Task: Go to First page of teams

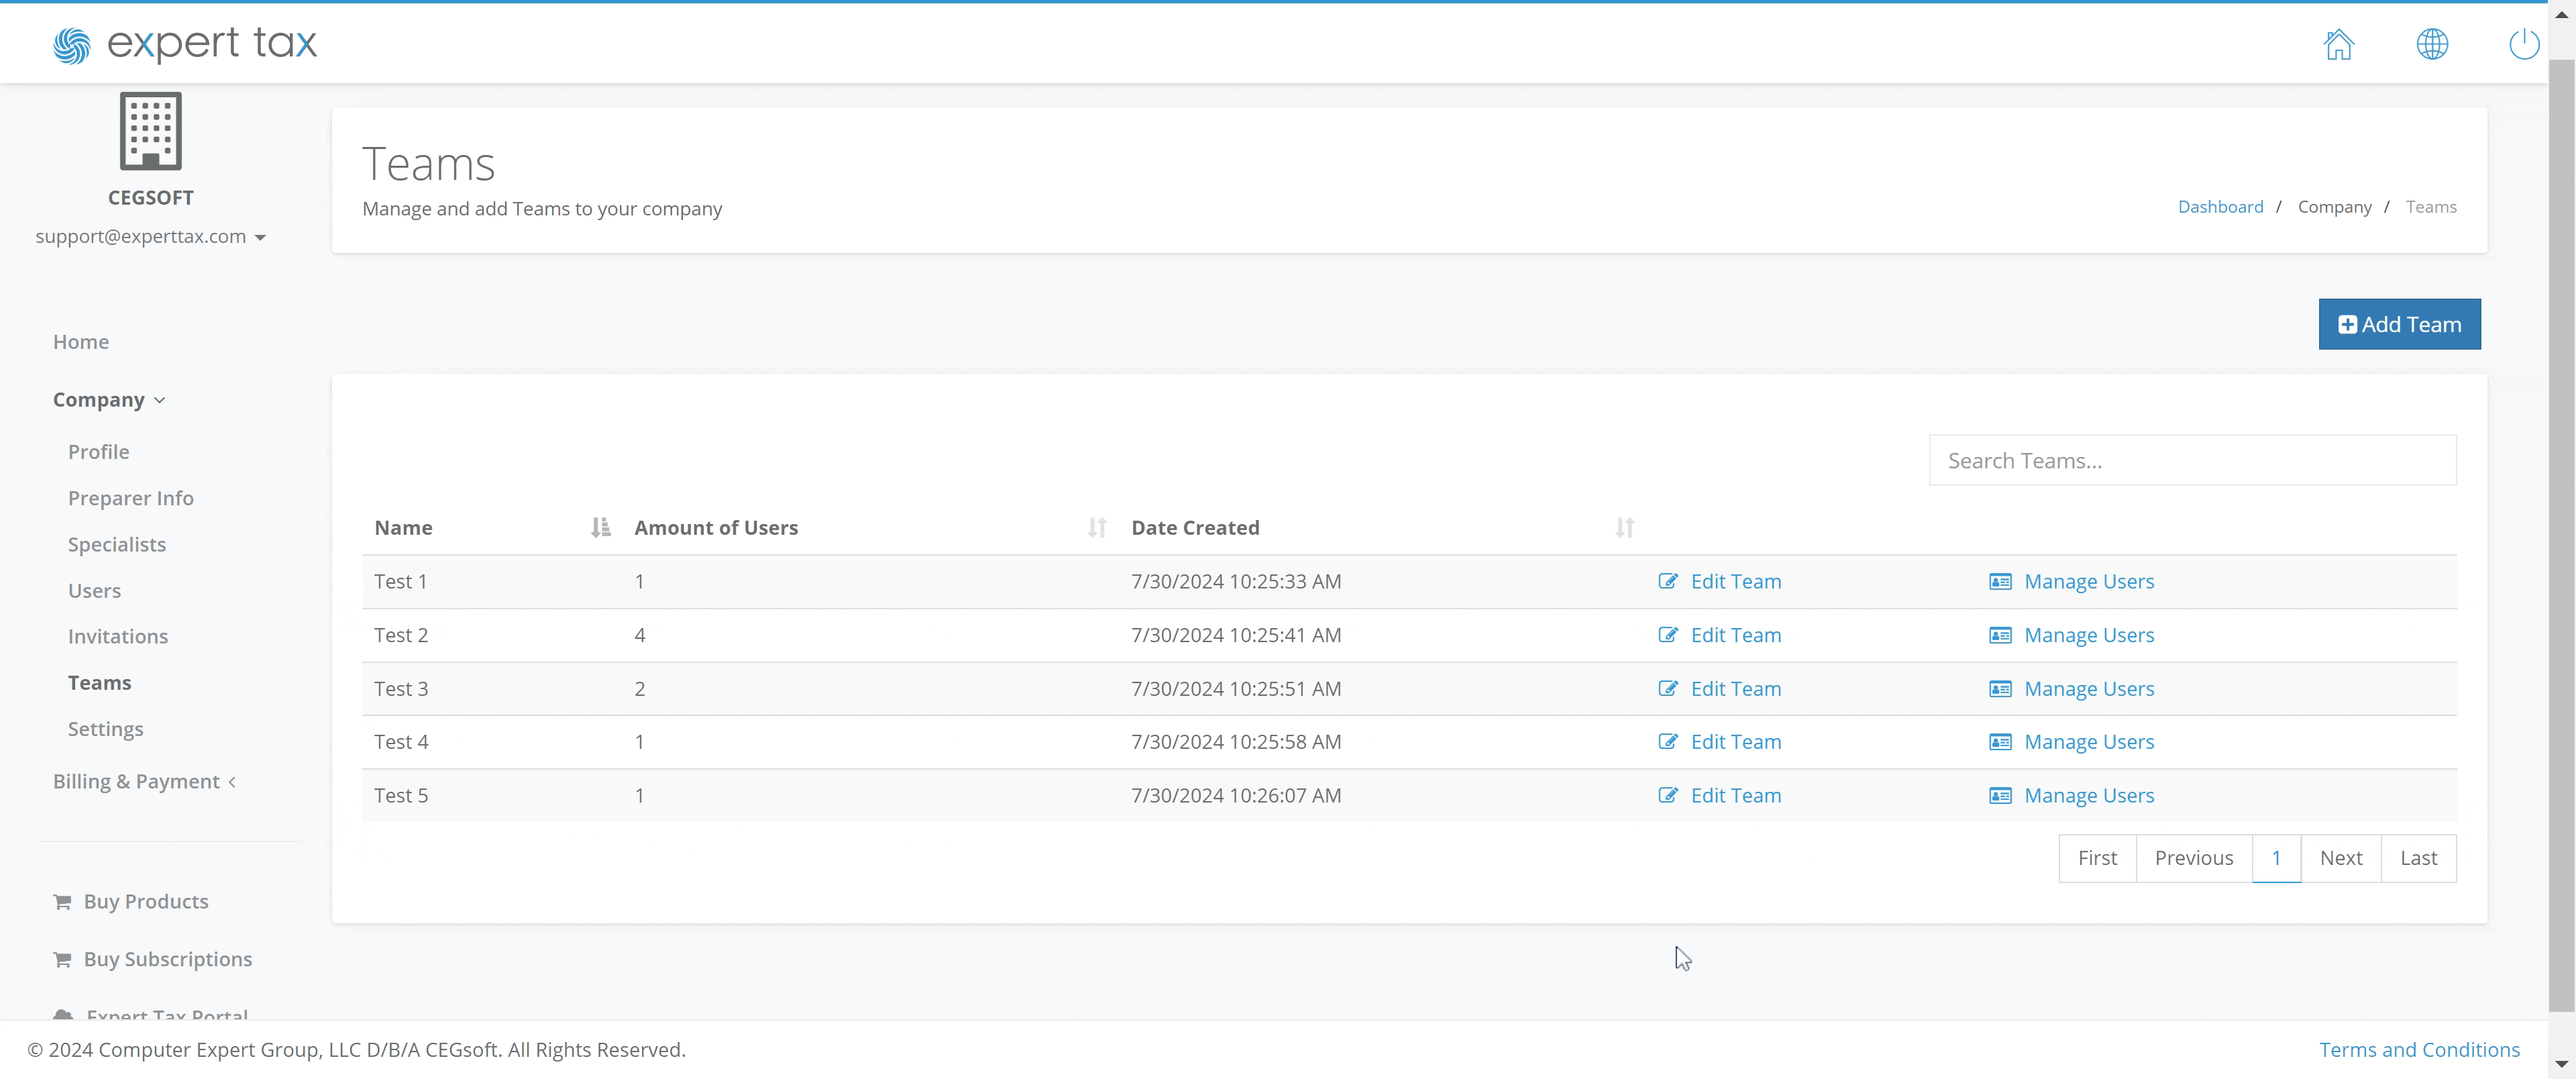Action: [2097, 858]
